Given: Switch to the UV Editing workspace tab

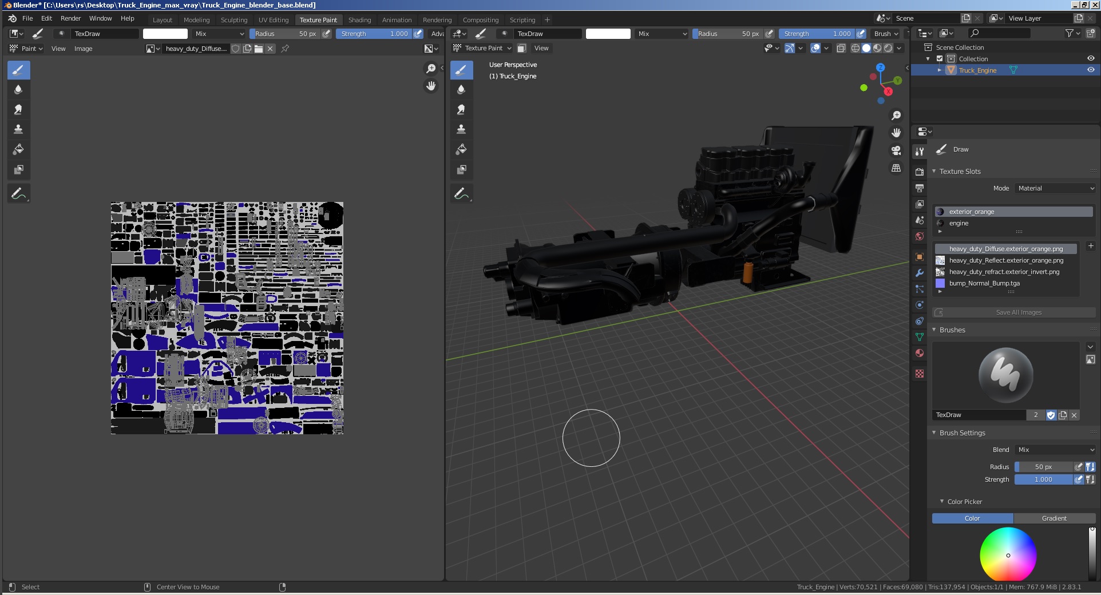Looking at the screenshot, I should point(274,19).
